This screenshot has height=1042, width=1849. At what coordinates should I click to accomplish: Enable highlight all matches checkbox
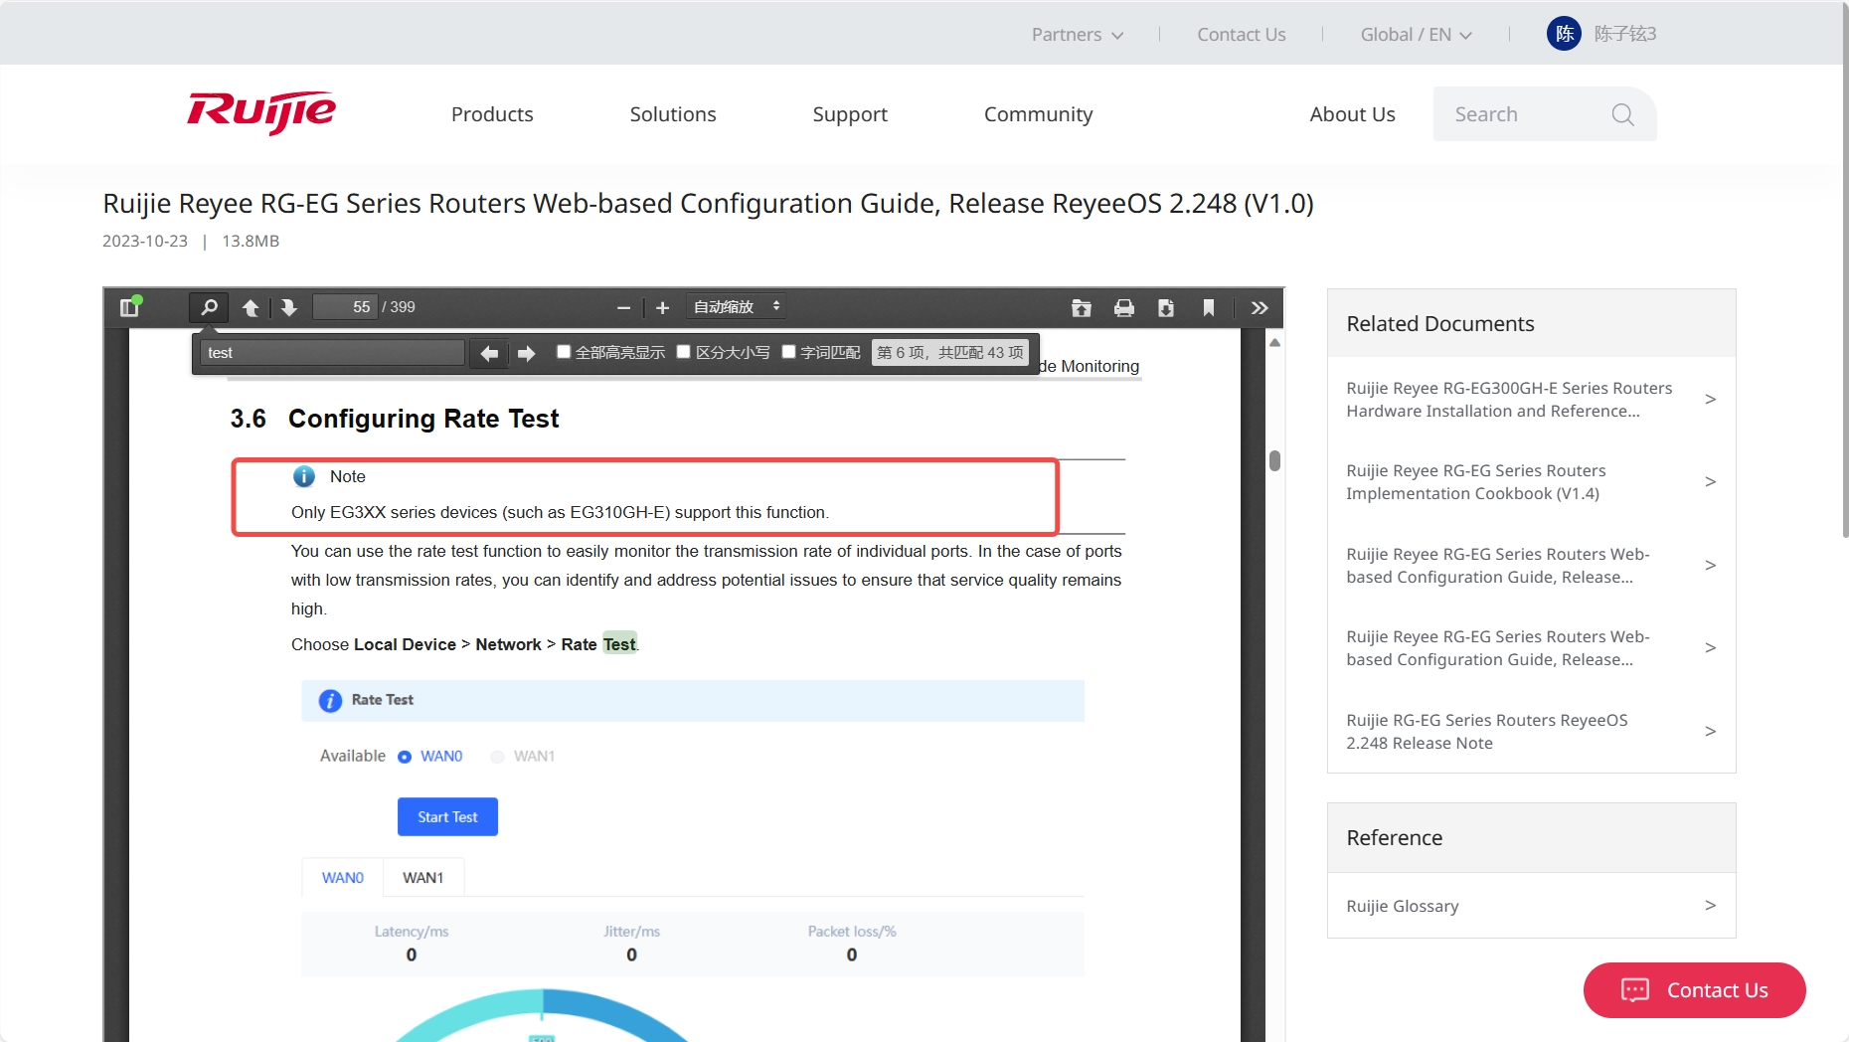pyautogui.click(x=564, y=352)
